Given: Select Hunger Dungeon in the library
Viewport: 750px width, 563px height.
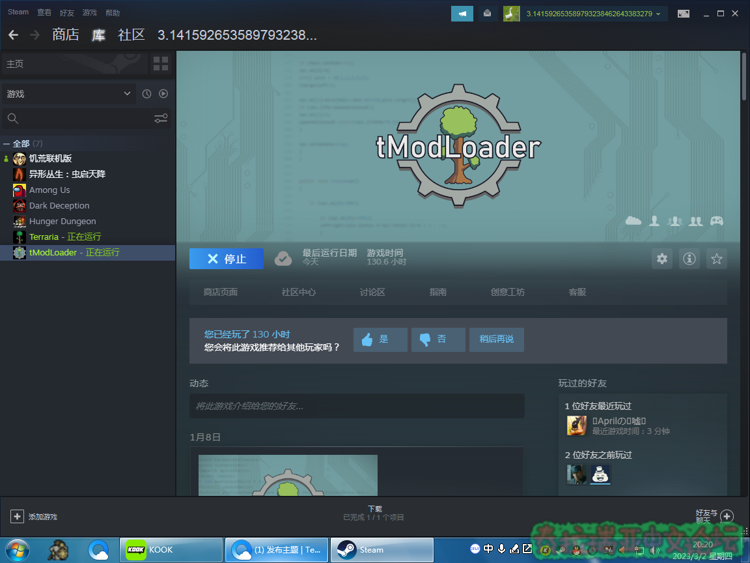Looking at the screenshot, I should tap(88, 221).
